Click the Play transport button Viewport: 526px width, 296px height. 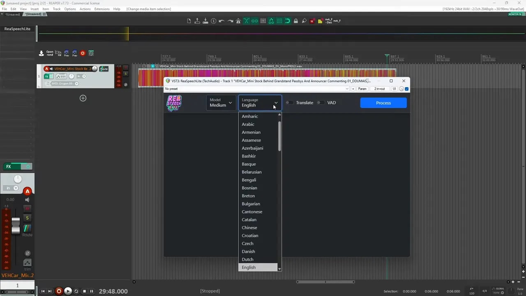68,291
